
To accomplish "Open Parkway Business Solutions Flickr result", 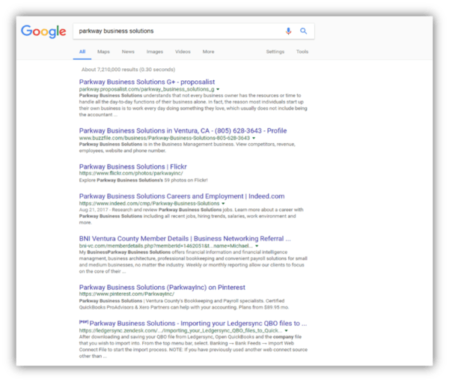I will coord(133,166).
